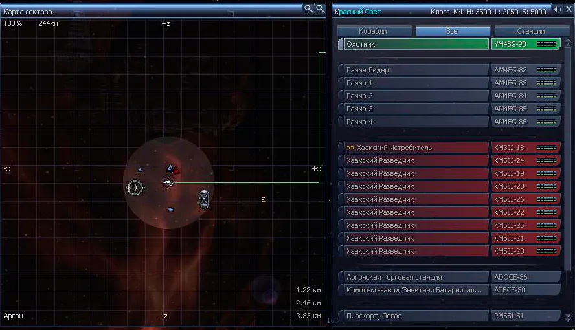Click the Красный Свет sector name

[x=357, y=12]
